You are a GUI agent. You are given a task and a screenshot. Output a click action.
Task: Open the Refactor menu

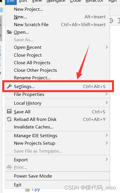94,1
